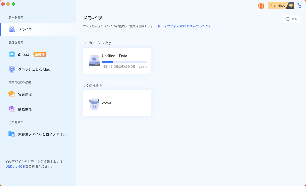The image size is (306, 186).
Task: Click the 更新 refresh button
Action: tap(291, 19)
